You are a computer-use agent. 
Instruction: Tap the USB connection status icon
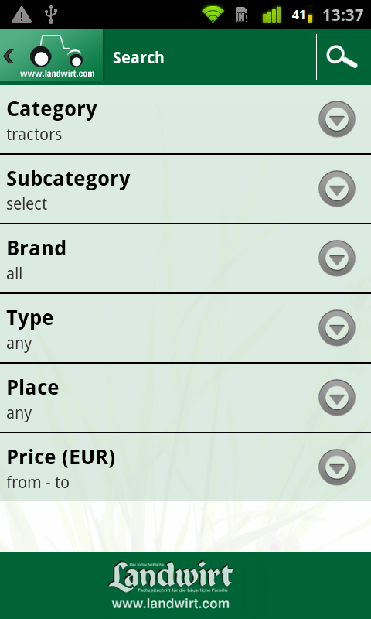(x=50, y=15)
